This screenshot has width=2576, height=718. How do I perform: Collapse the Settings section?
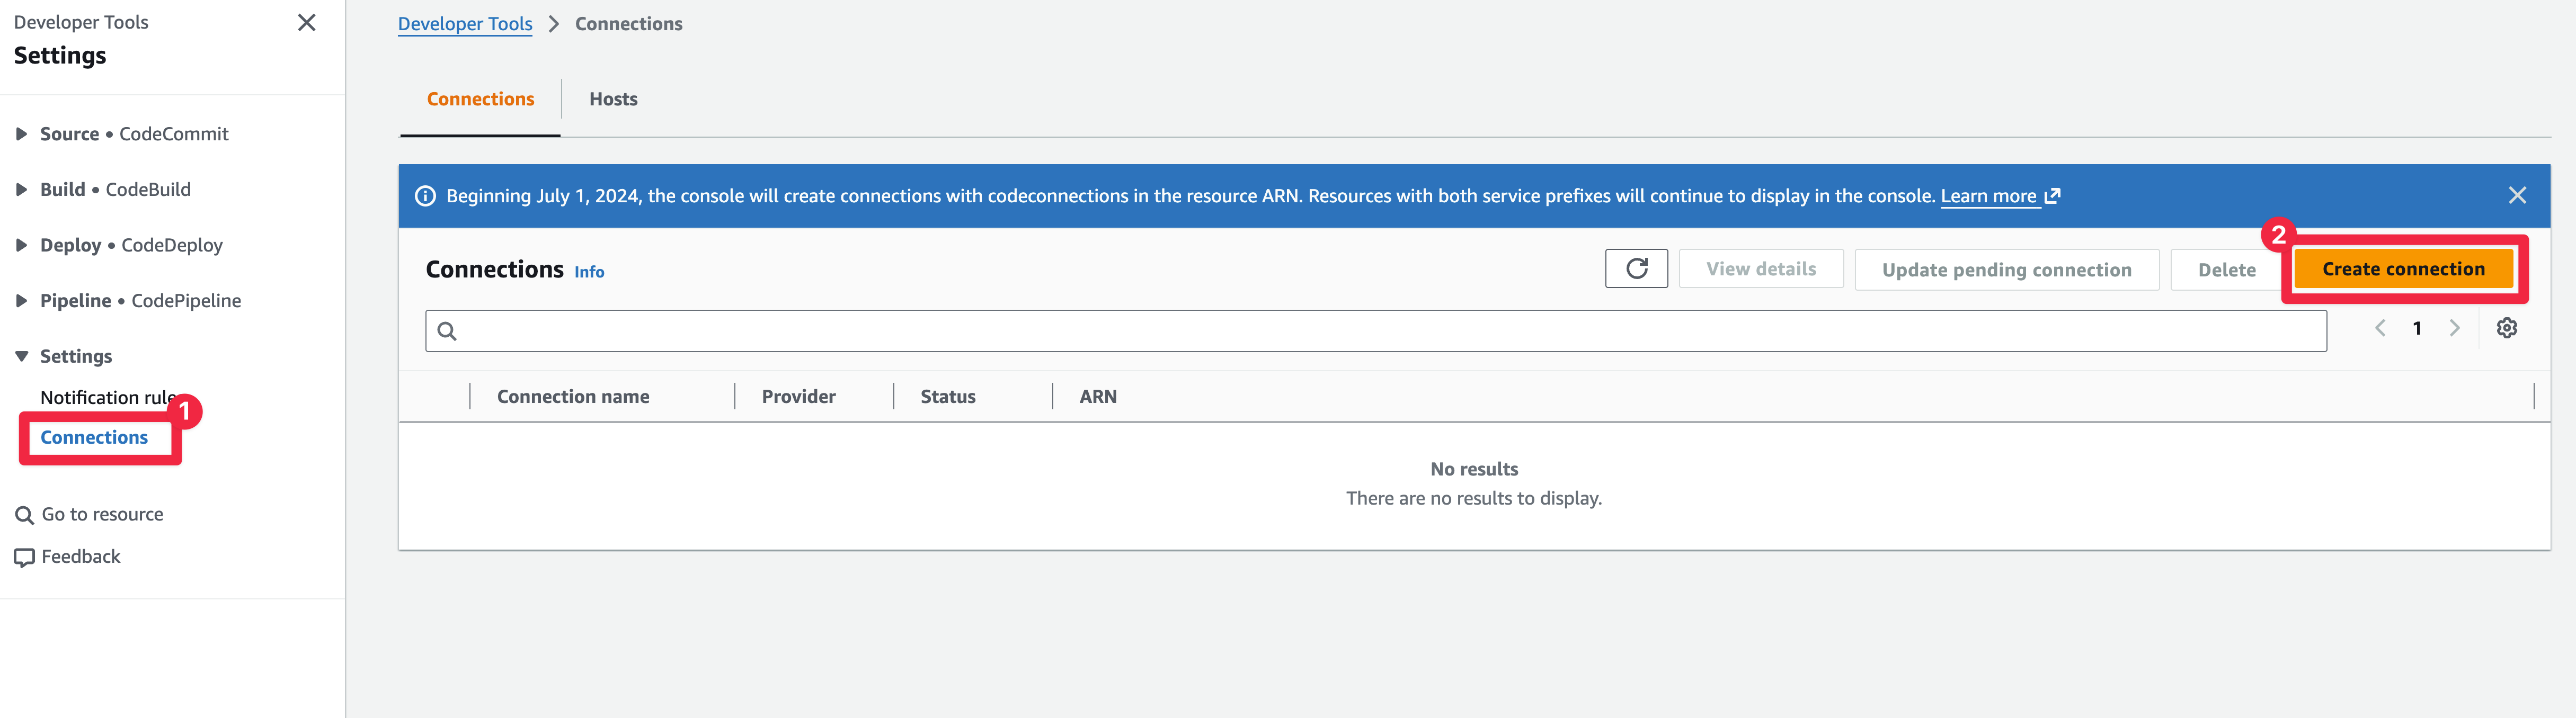[21, 356]
